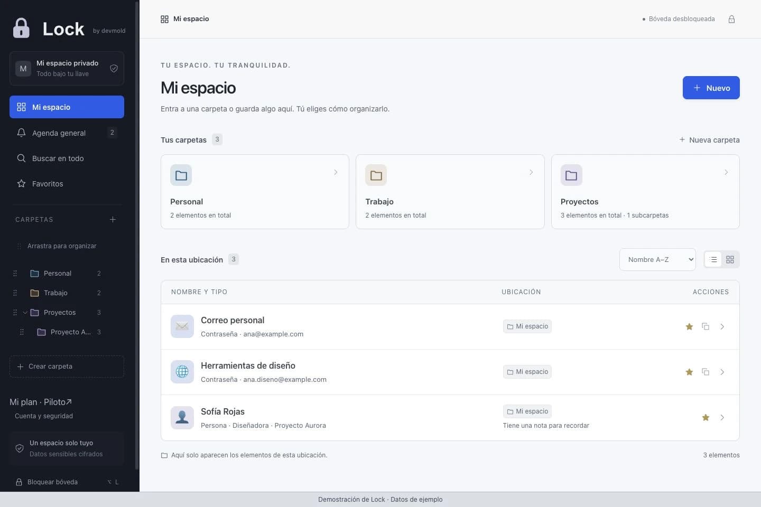Click the vault lock icon in top bar

(x=731, y=19)
